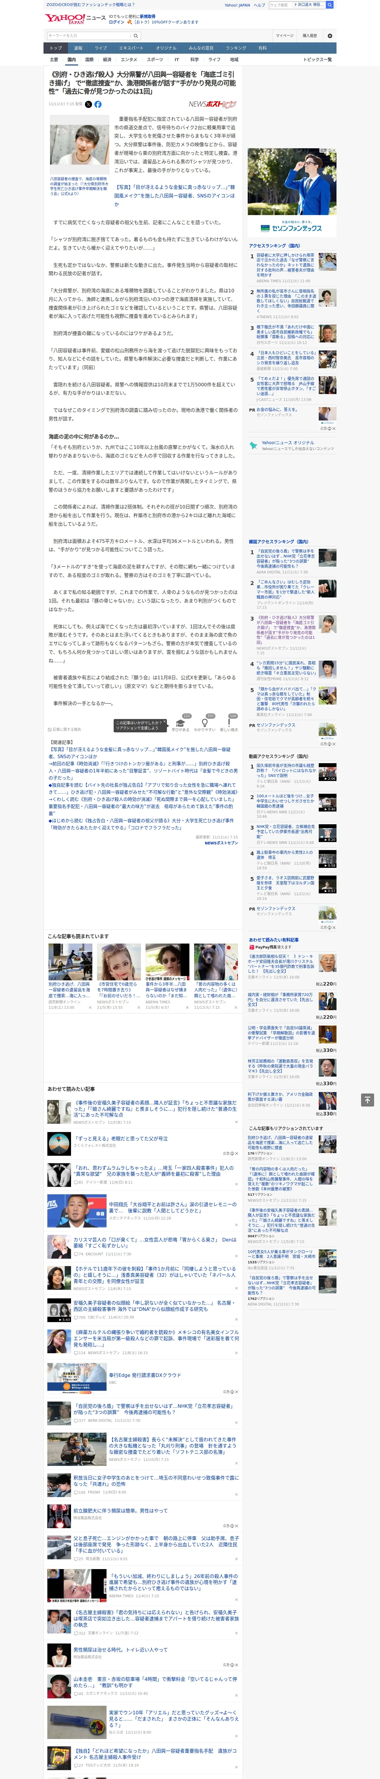
Task: Open the トップ tab
Action: coord(56,48)
